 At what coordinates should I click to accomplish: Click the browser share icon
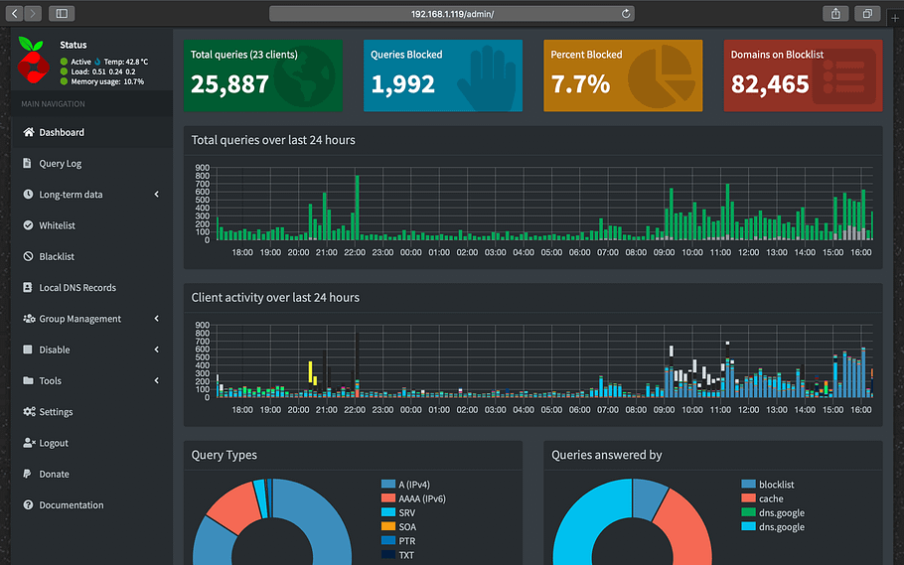(835, 13)
